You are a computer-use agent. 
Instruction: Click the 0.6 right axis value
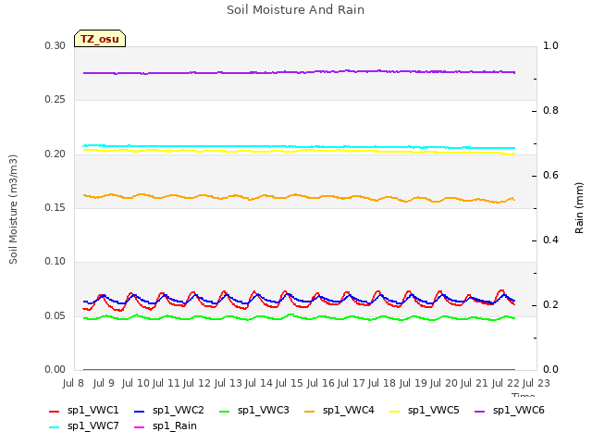point(550,175)
